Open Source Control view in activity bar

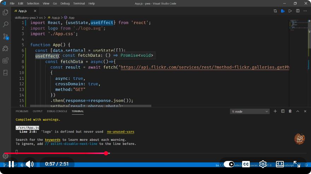(x=5, y=37)
